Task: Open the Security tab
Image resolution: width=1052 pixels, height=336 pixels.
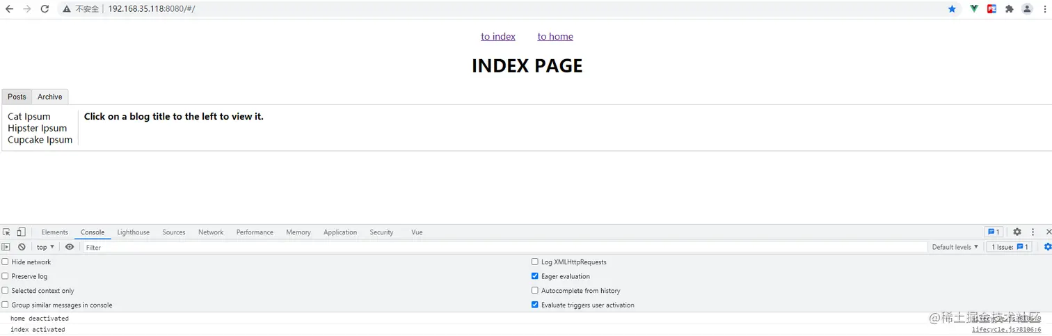Action: 381,232
